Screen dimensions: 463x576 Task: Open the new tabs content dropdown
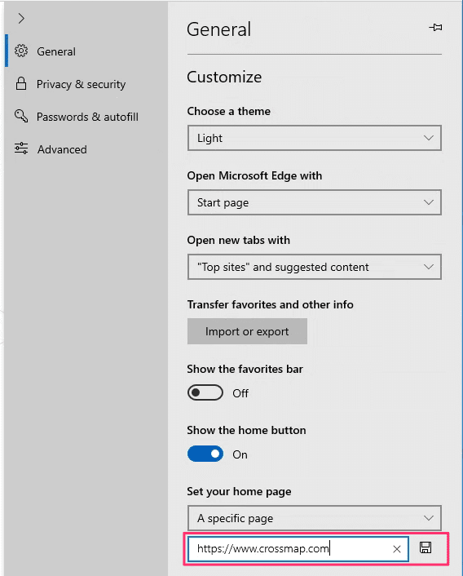(x=315, y=267)
